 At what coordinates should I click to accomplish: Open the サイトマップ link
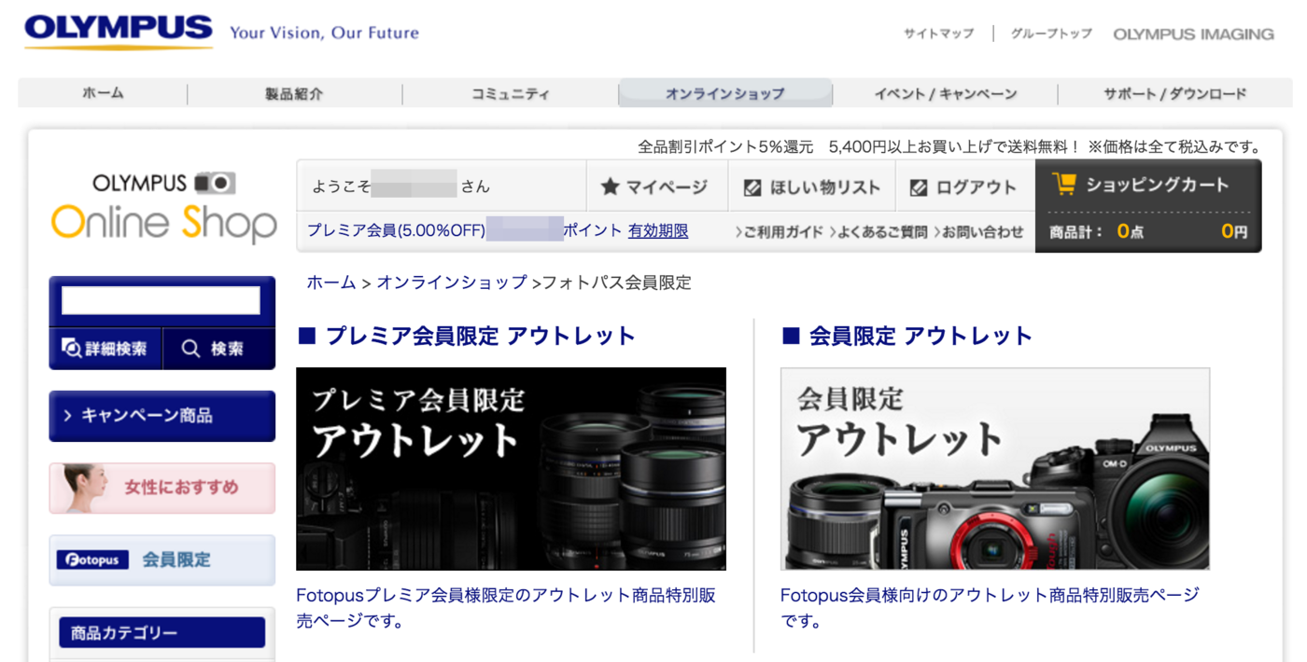pyautogui.click(x=938, y=34)
